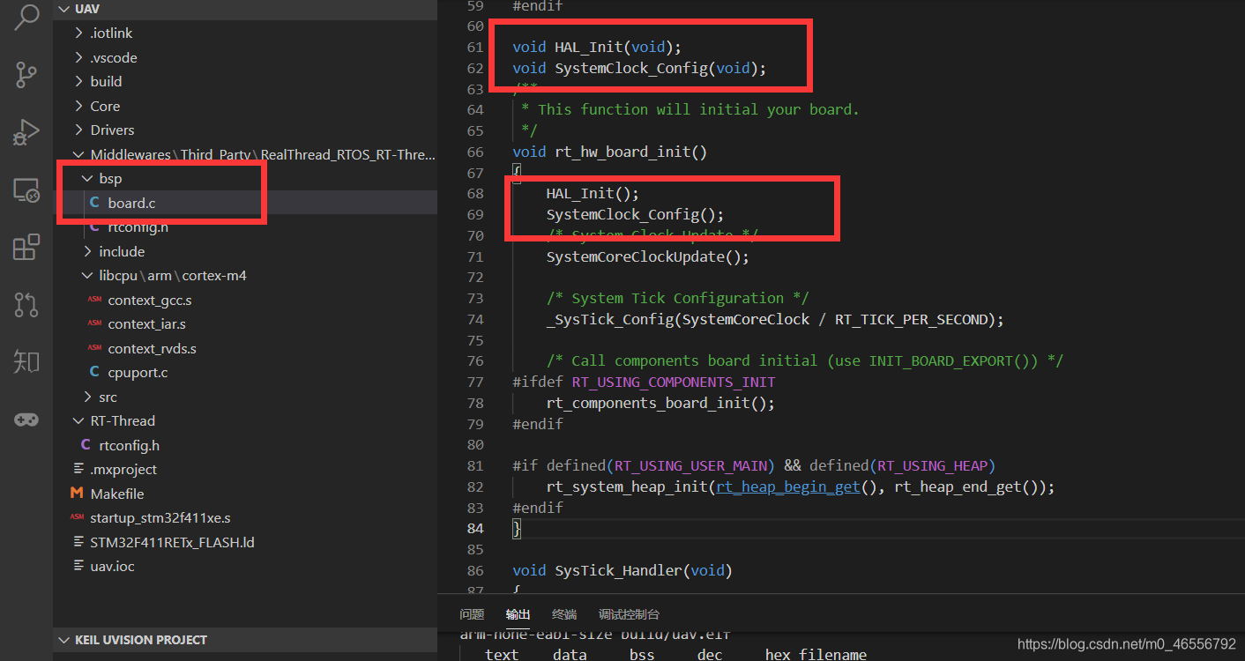
Task: Collapse the KEIL UVISION PROJECT section
Action: click(x=63, y=640)
